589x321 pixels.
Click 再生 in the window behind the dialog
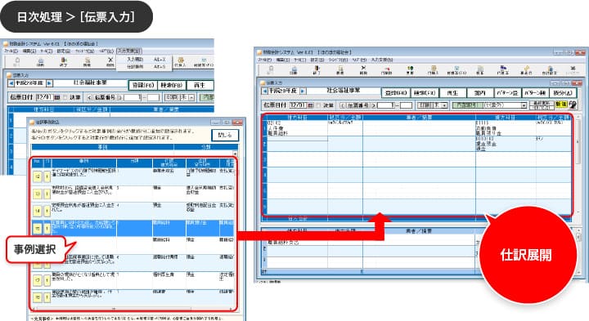[x=200, y=86]
